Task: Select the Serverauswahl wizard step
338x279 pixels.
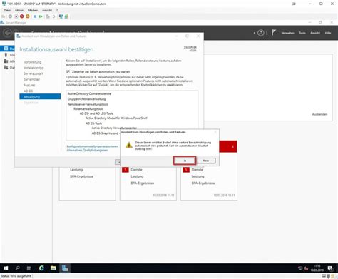Action: [x=34, y=73]
